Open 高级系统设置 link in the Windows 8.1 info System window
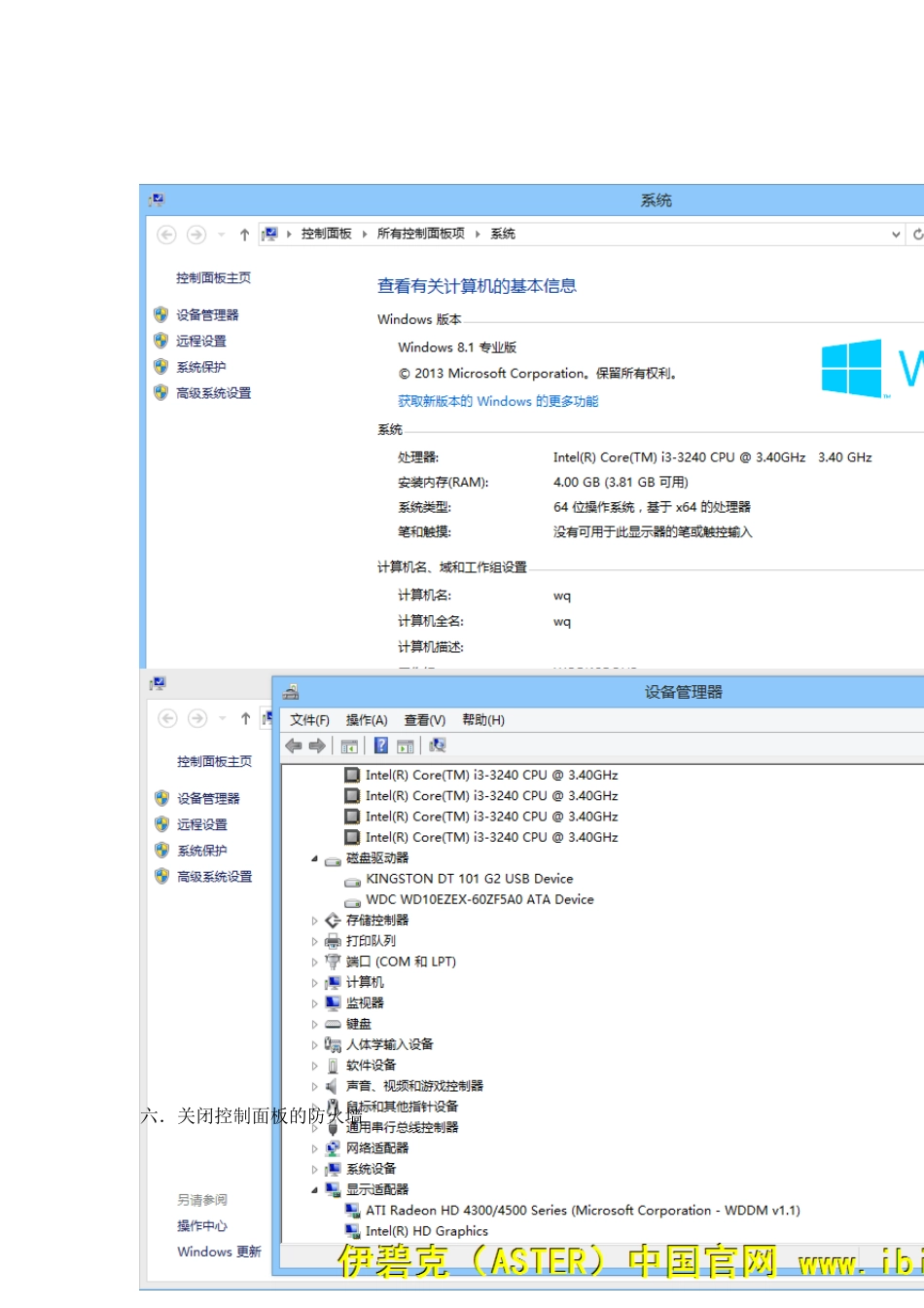 pos(213,393)
